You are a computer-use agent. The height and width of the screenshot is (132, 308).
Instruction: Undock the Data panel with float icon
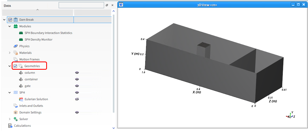(x=107, y=5)
